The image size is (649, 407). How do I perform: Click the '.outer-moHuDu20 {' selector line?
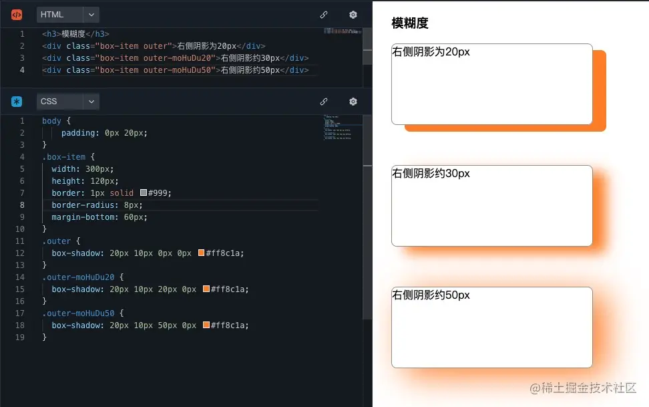click(83, 277)
